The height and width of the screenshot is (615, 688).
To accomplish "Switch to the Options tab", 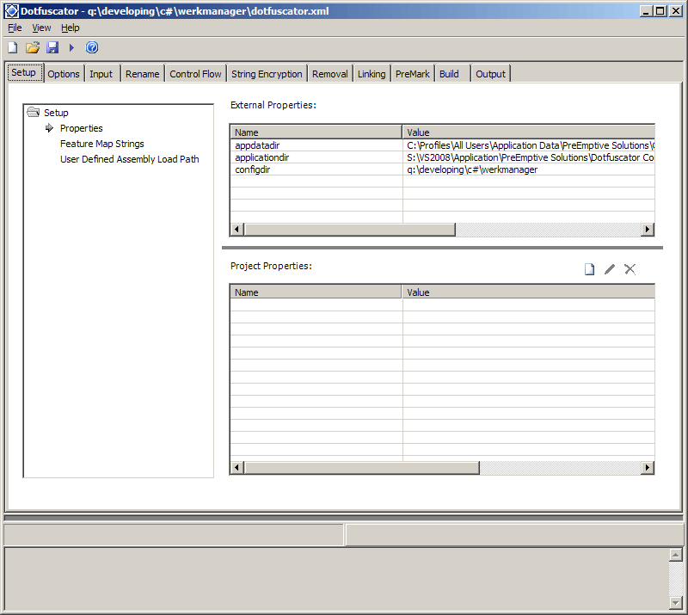I will [x=64, y=74].
